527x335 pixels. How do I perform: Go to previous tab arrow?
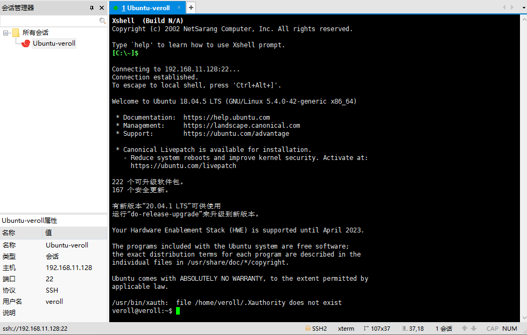[x=504, y=7]
